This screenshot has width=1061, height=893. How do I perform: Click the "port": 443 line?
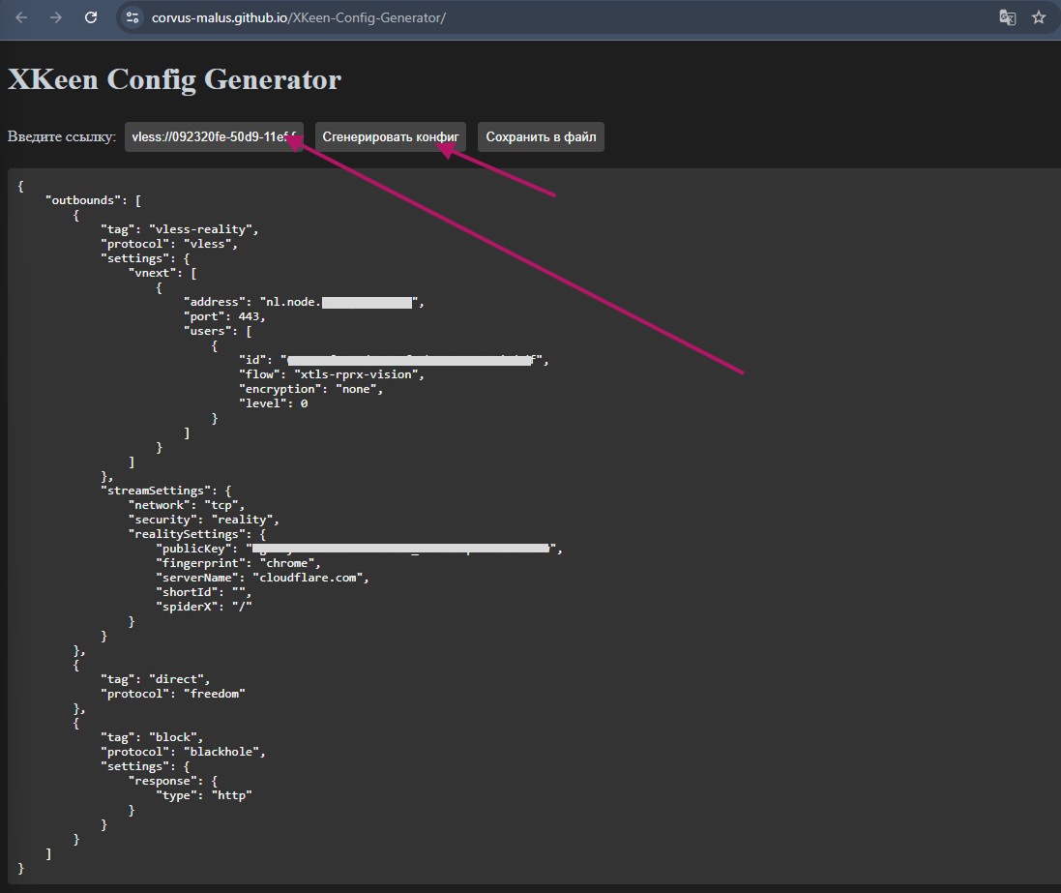[224, 316]
